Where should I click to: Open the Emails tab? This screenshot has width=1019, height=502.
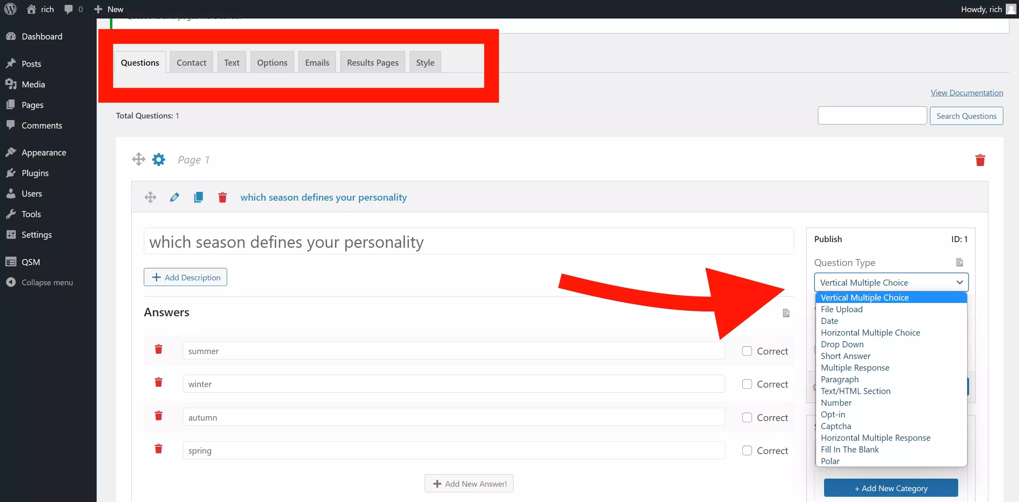click(x=317, y=62)
